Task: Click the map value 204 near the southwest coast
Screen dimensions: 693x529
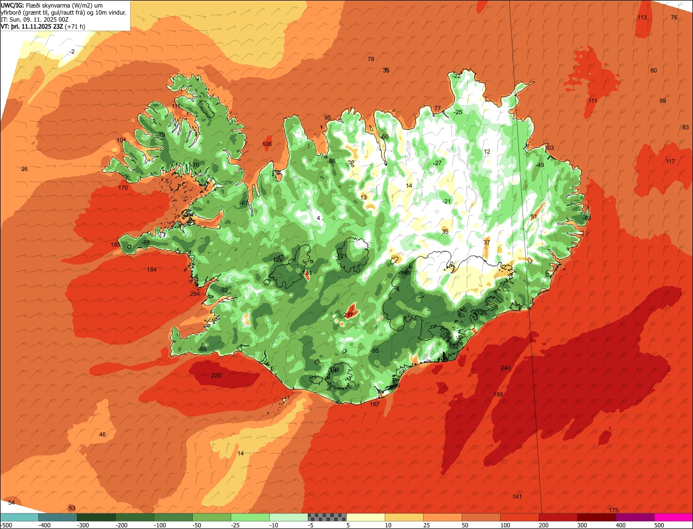Action: pyautogui.click(x=195, y=294)
